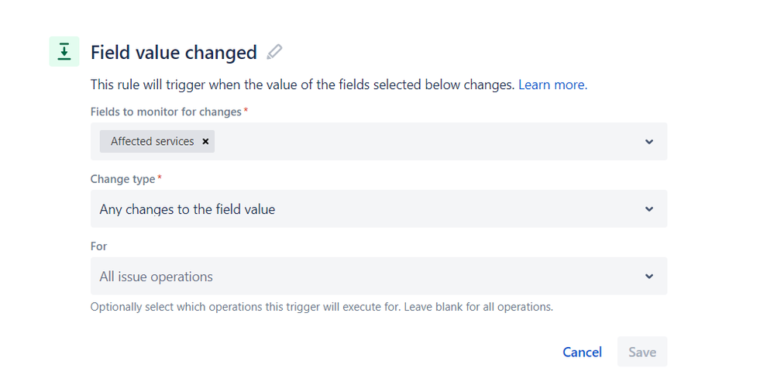Open the Change type dropdown chevron
This screenshot has width=774, height=375.
(649, 208)
